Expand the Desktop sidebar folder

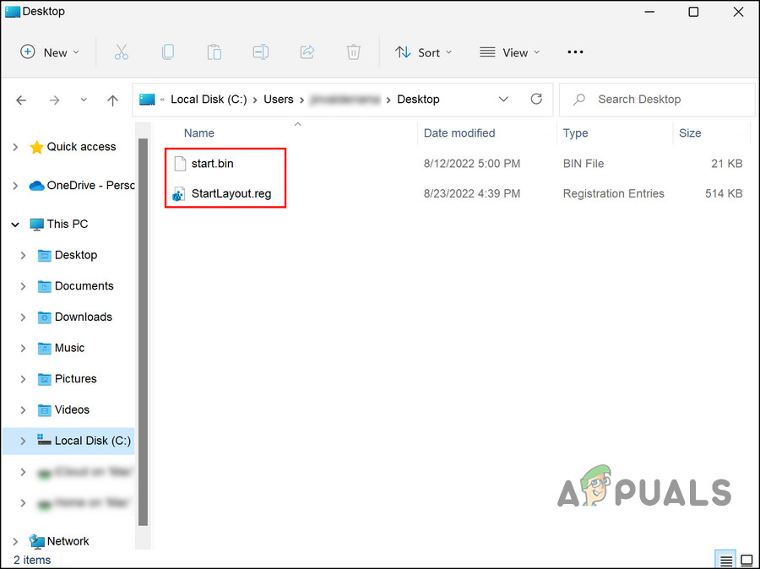point(23,256)
